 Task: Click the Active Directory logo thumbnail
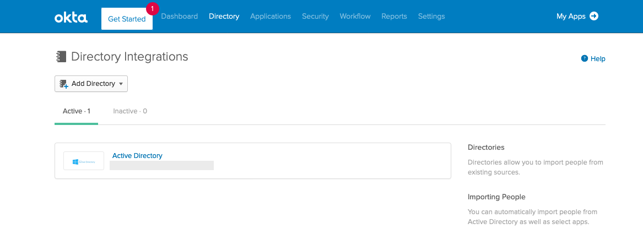pos(84,161)
